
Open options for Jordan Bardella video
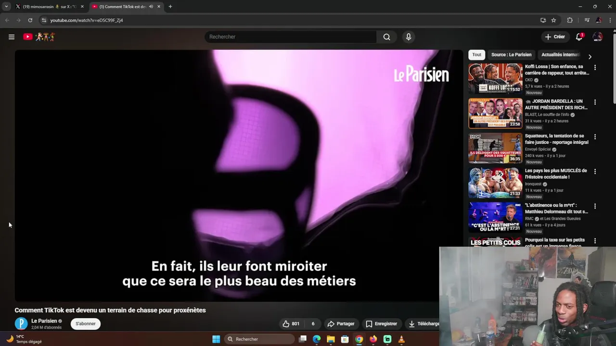point(595,102)
